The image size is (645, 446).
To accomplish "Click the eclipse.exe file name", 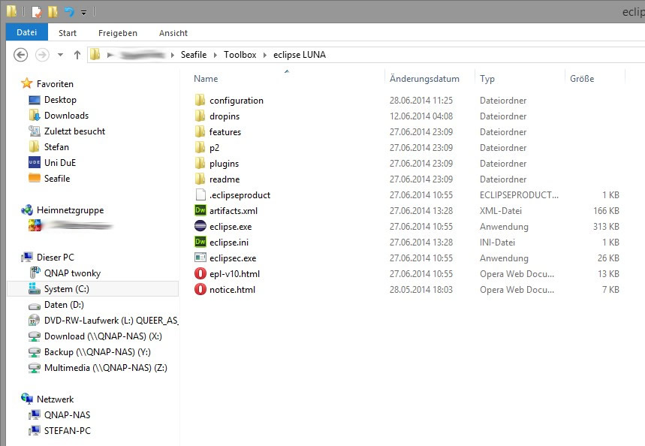I will coord(231,227).
